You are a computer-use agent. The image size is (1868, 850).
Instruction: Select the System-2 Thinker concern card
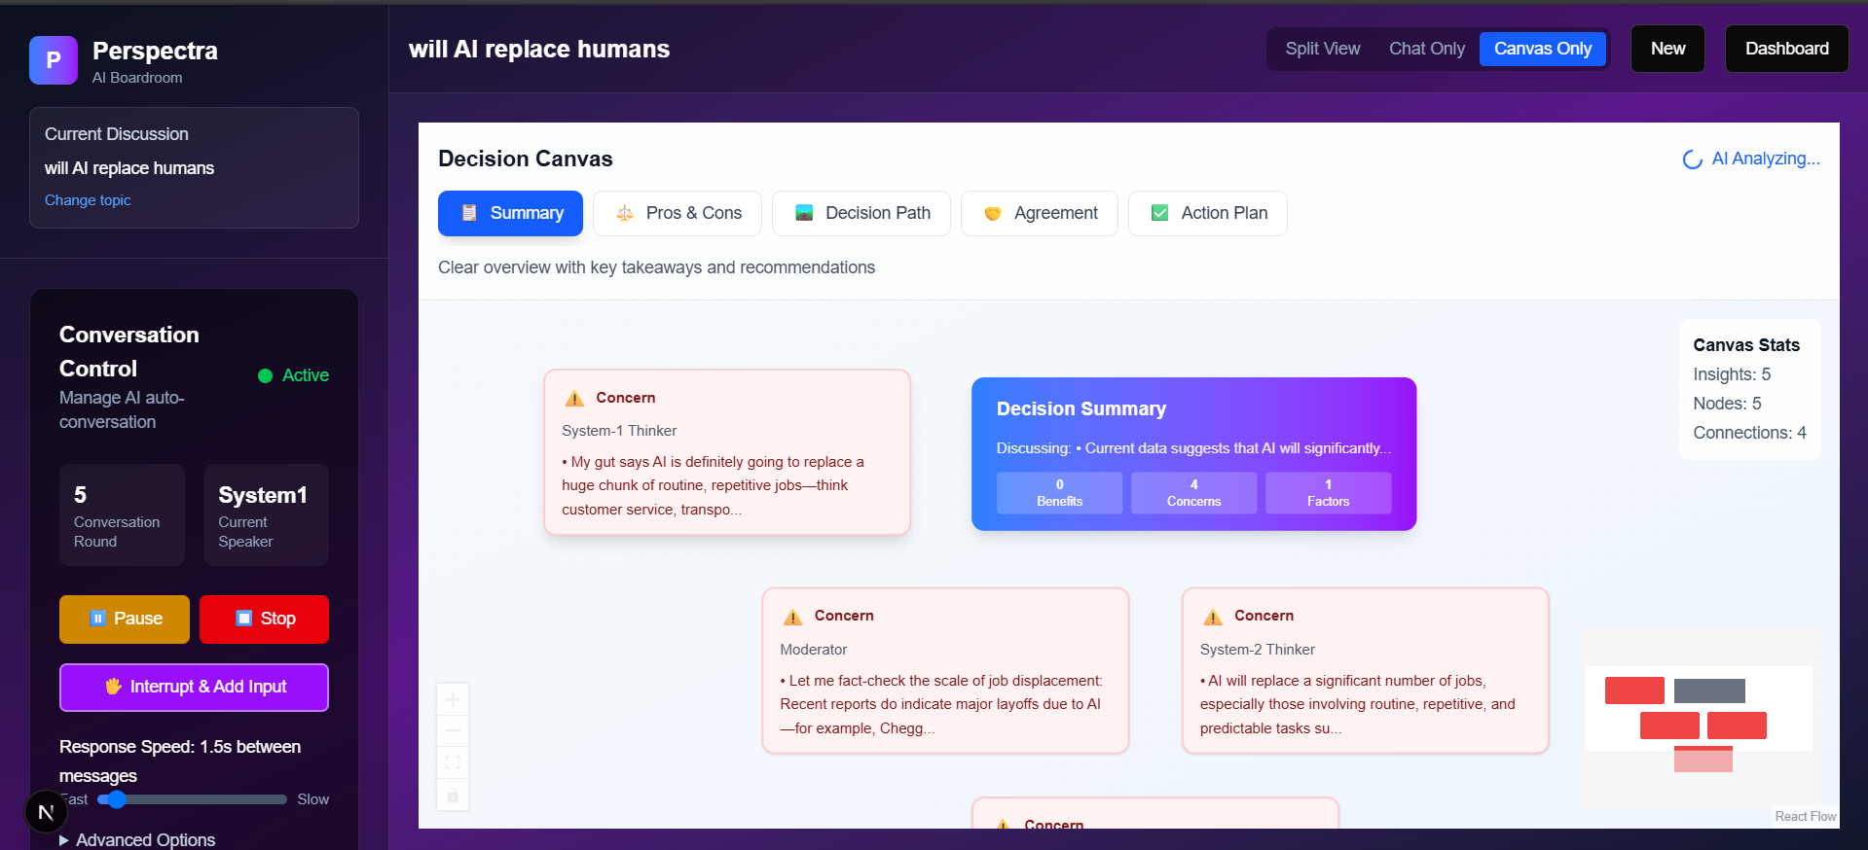point(1365,671)
